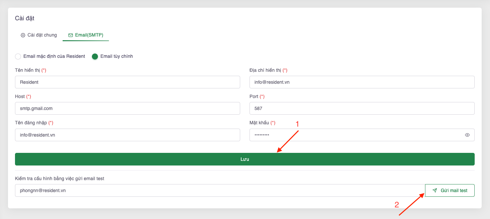Click the Cài đặt page heading
490x219 pixels.
[x=25, y=18]
